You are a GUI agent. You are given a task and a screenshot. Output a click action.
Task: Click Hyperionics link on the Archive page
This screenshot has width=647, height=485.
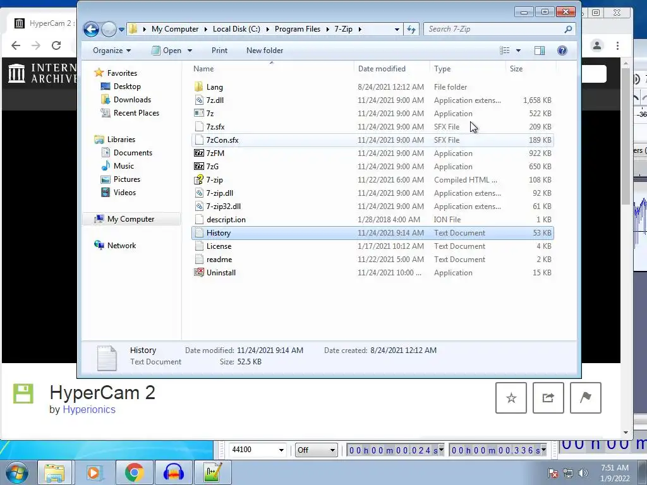(x=88, y=409)
